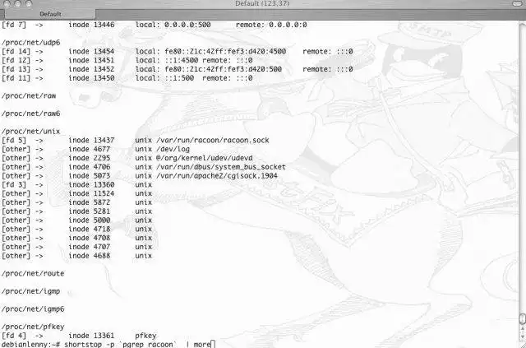Click the toolbar pill button in title bar
Screen dimensions: 526x348
point(518,3)
